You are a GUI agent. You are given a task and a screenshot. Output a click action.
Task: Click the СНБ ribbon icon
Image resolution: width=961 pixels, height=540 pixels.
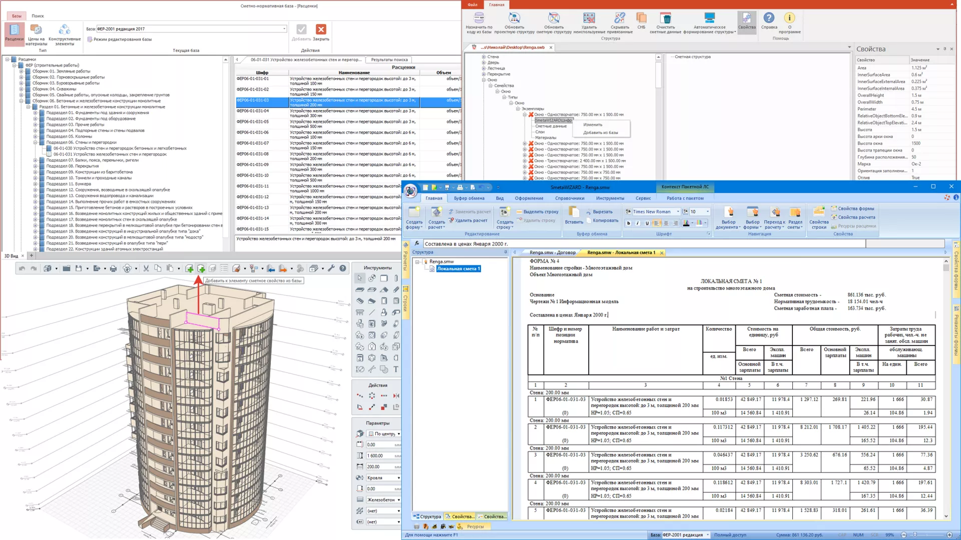click(641, 21)
